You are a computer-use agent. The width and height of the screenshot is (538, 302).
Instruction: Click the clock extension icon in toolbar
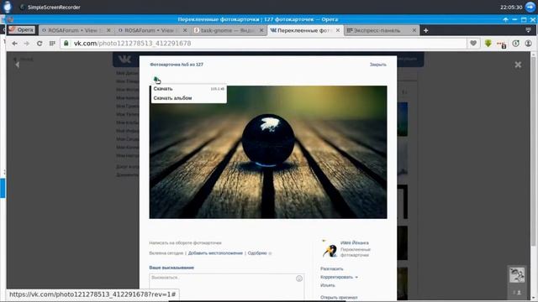click(515, 43)
